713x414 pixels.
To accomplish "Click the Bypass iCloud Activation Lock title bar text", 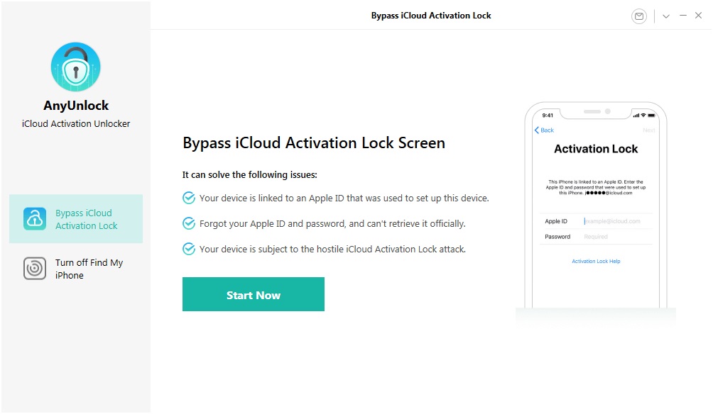I will [x=430, y=15].
